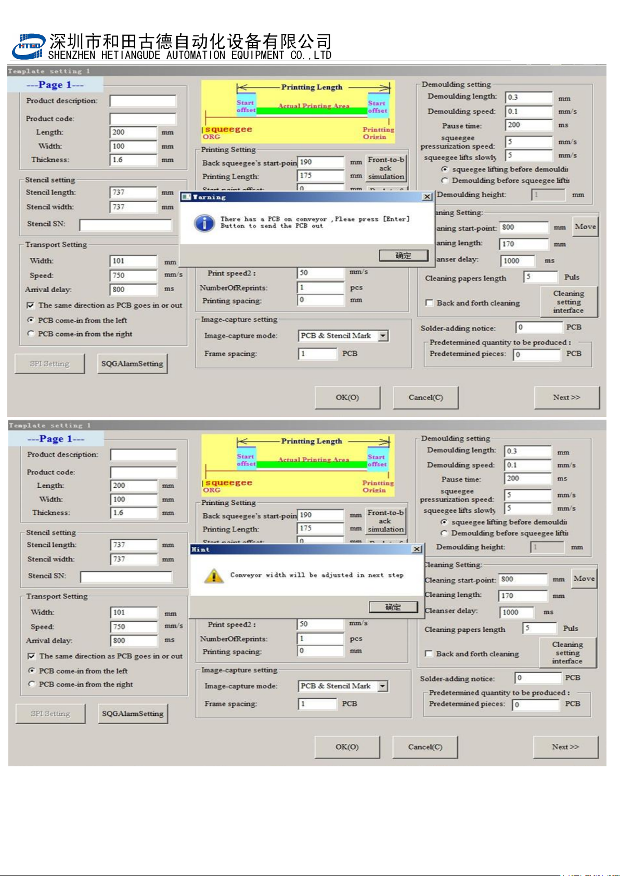
Task: Confirm the Hint dialog with the 确定 button
Action: 393,607
